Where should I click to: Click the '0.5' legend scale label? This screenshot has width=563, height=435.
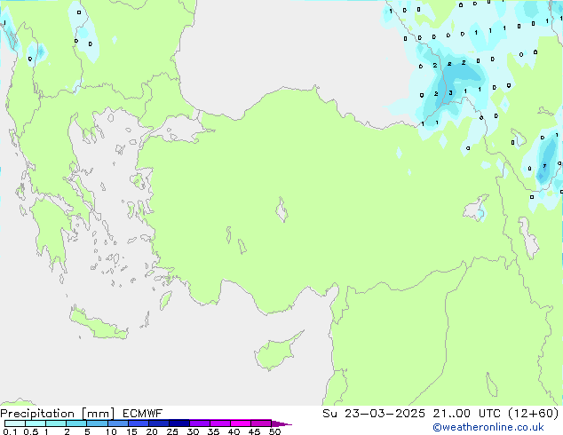pyautogui.click(x=30, y=431)
